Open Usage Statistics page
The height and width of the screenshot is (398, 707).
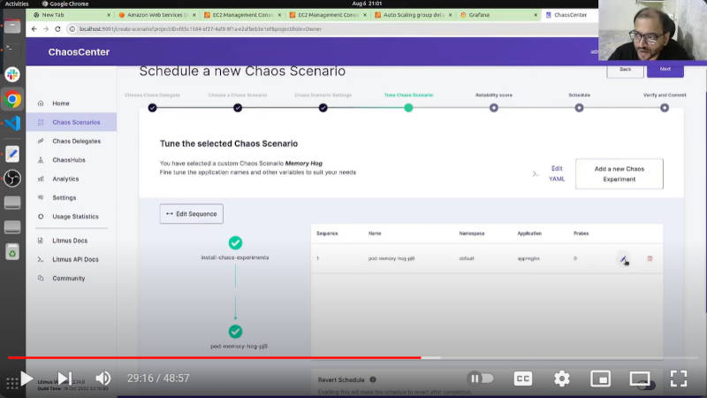(75, 217)
